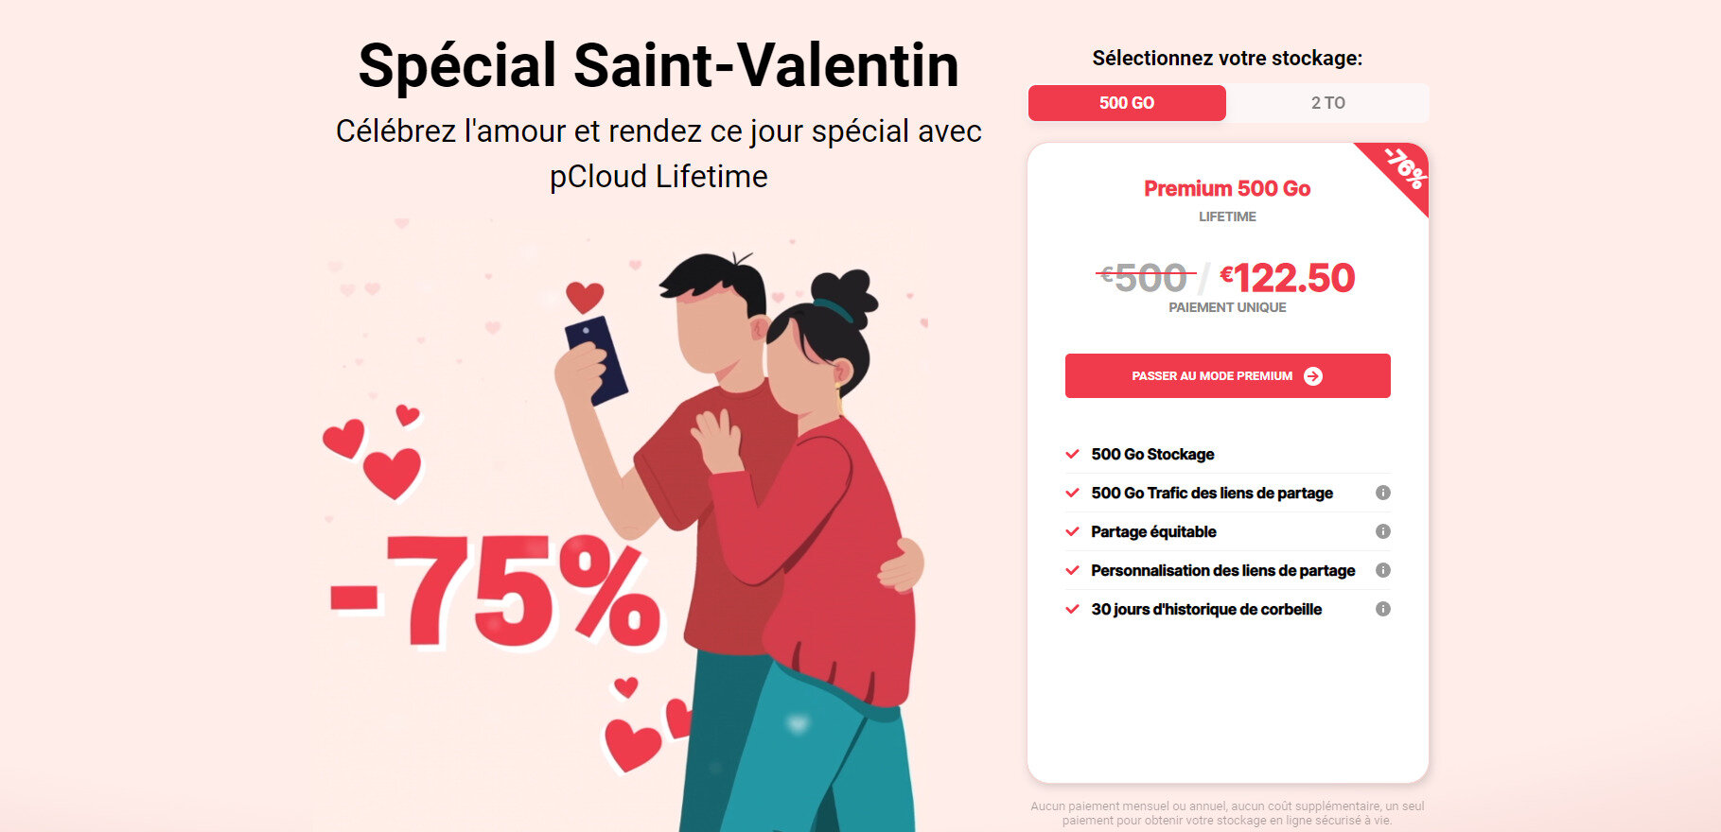Click the Spécial Saint-Valentin heading

659,65
